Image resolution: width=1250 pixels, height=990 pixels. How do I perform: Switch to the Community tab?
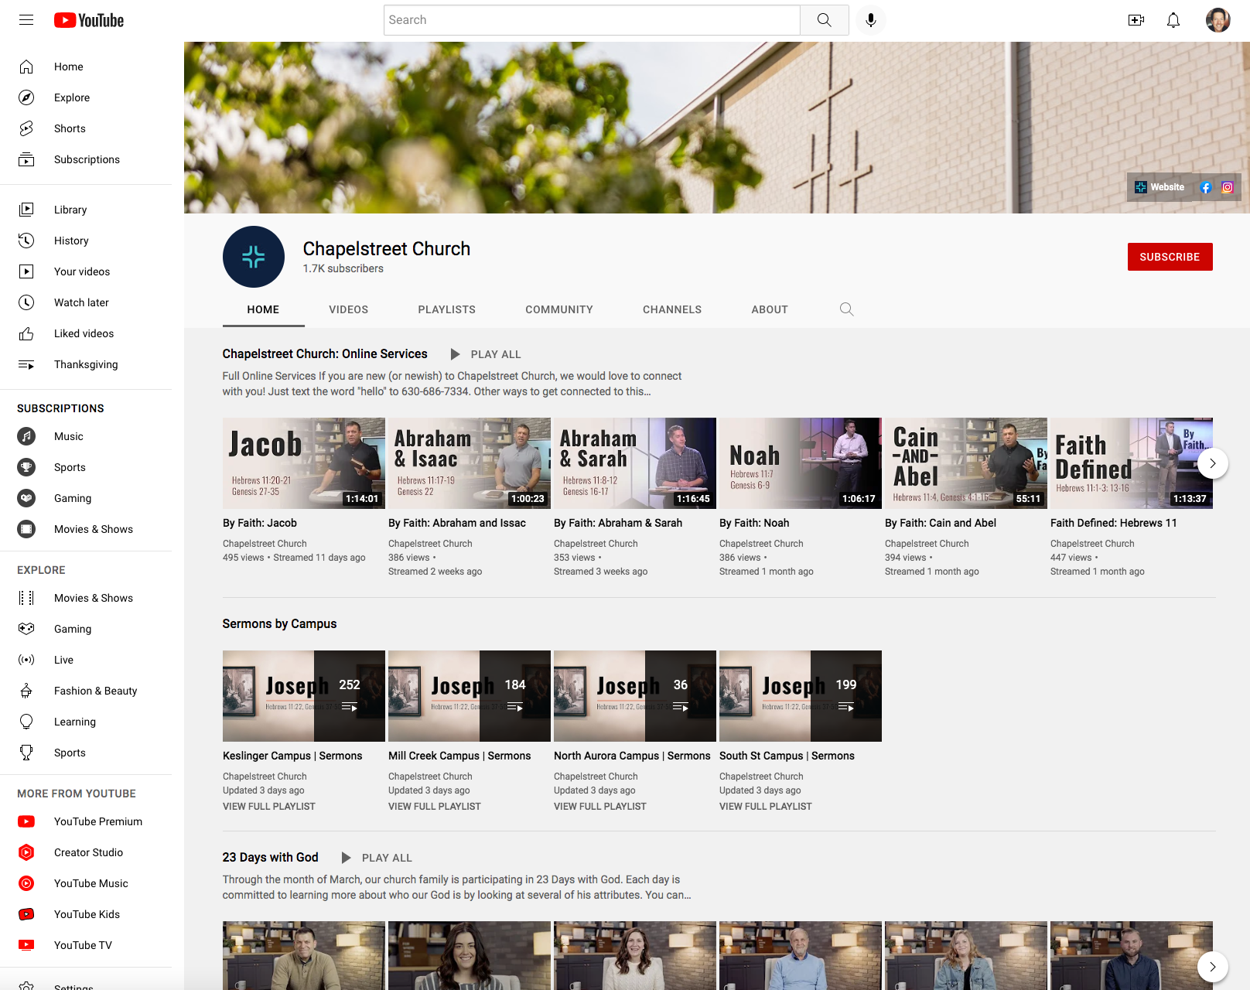click(559, 309)
